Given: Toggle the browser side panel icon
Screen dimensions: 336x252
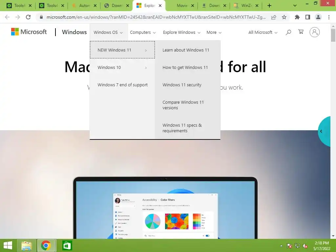Looking at the screenshot, I should tap(308, 17).
